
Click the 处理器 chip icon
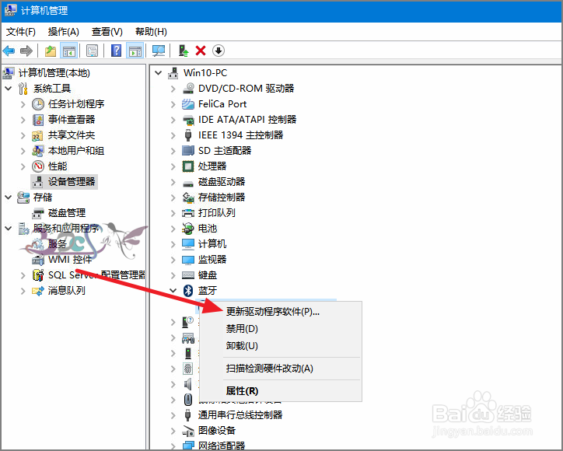point(188,166)
